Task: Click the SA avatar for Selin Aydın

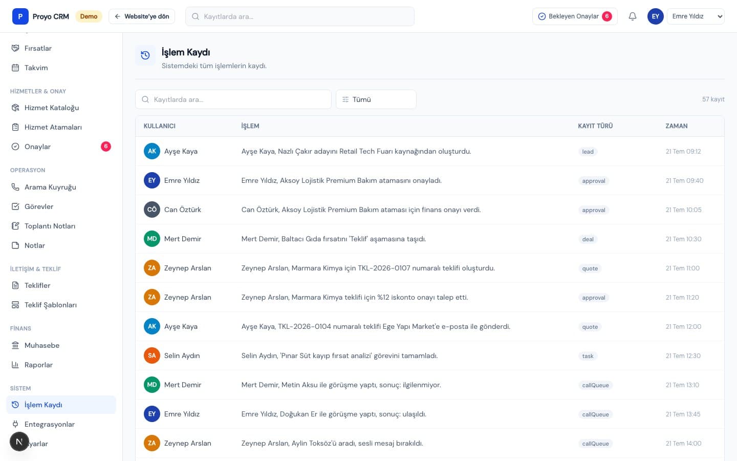Action: 152,355
